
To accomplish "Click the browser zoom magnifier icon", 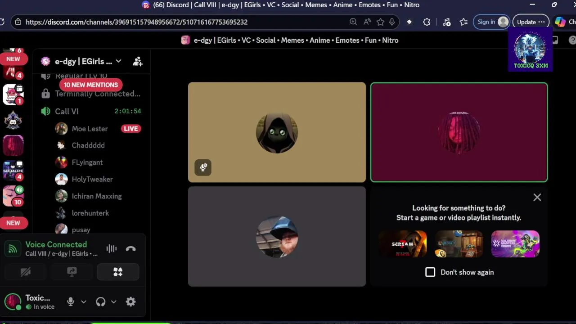I will 353,22.
